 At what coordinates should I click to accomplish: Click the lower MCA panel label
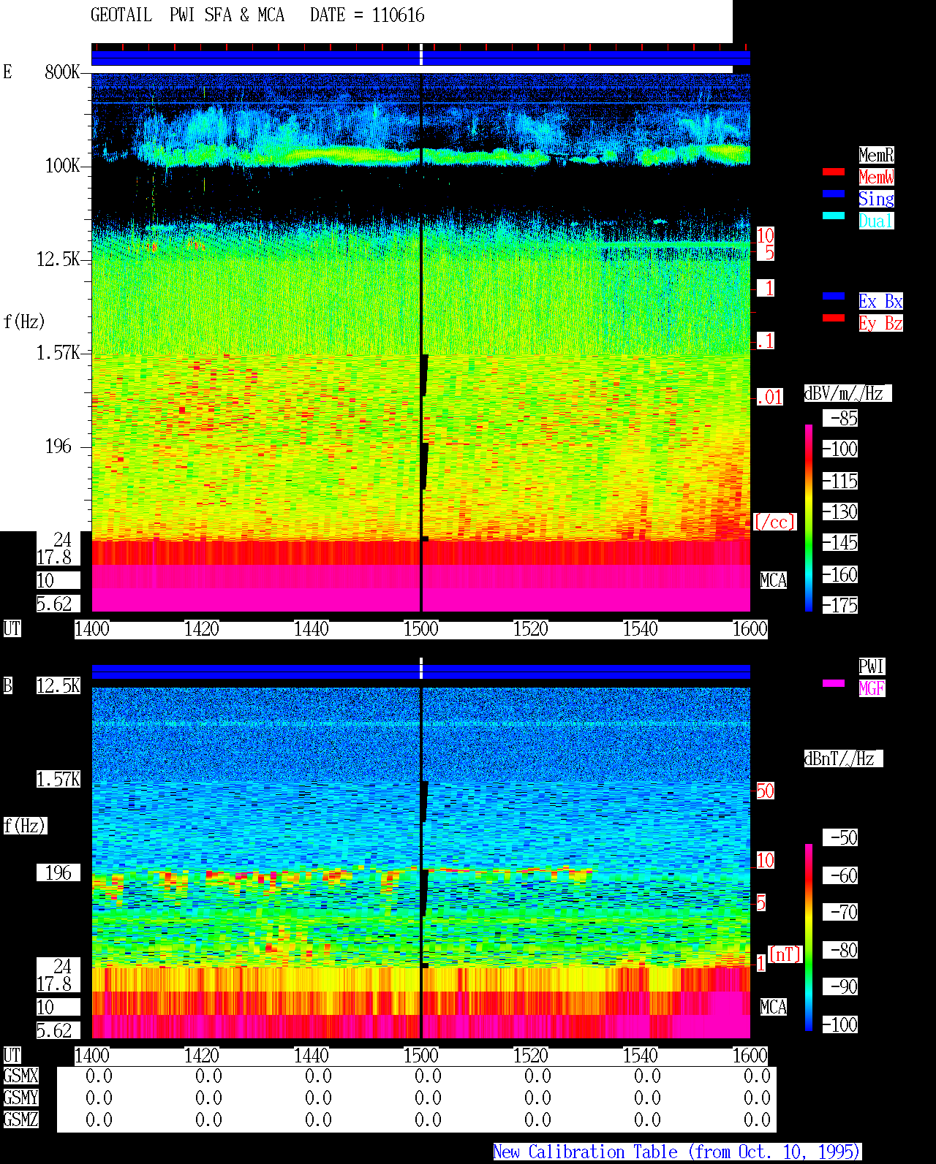coord(774,1008)
